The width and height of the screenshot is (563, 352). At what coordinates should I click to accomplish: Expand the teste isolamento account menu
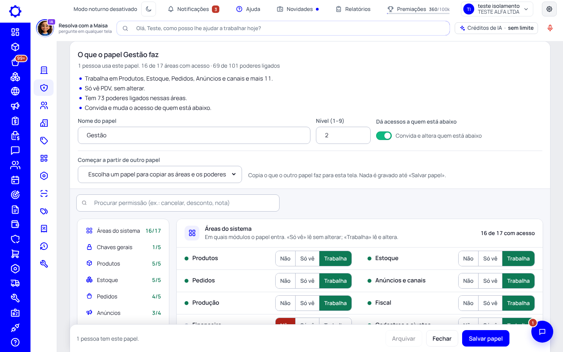coord(497,9)
